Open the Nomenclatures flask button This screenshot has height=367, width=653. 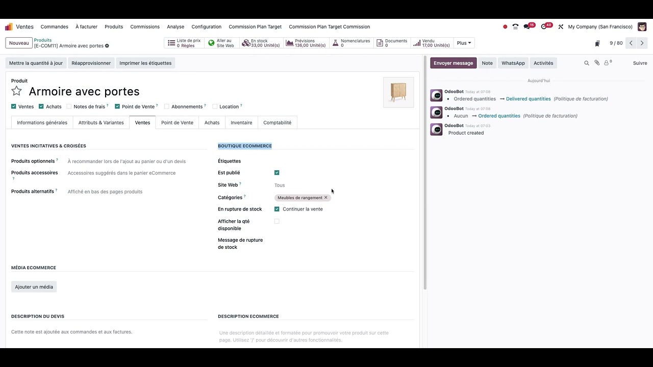coord(351,43)
